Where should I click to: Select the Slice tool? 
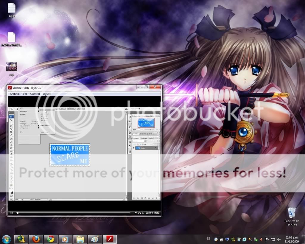pos(11,135)
